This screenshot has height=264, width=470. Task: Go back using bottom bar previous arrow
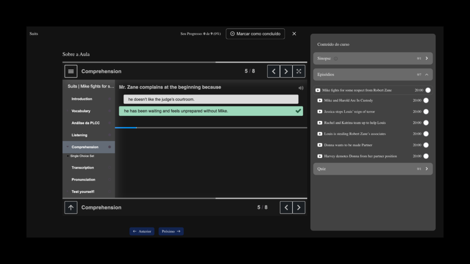tap(286, 207)
